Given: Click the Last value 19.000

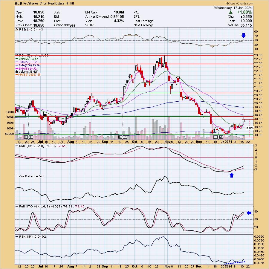Looking at the screenshot, I should click(x=246, y=21).
